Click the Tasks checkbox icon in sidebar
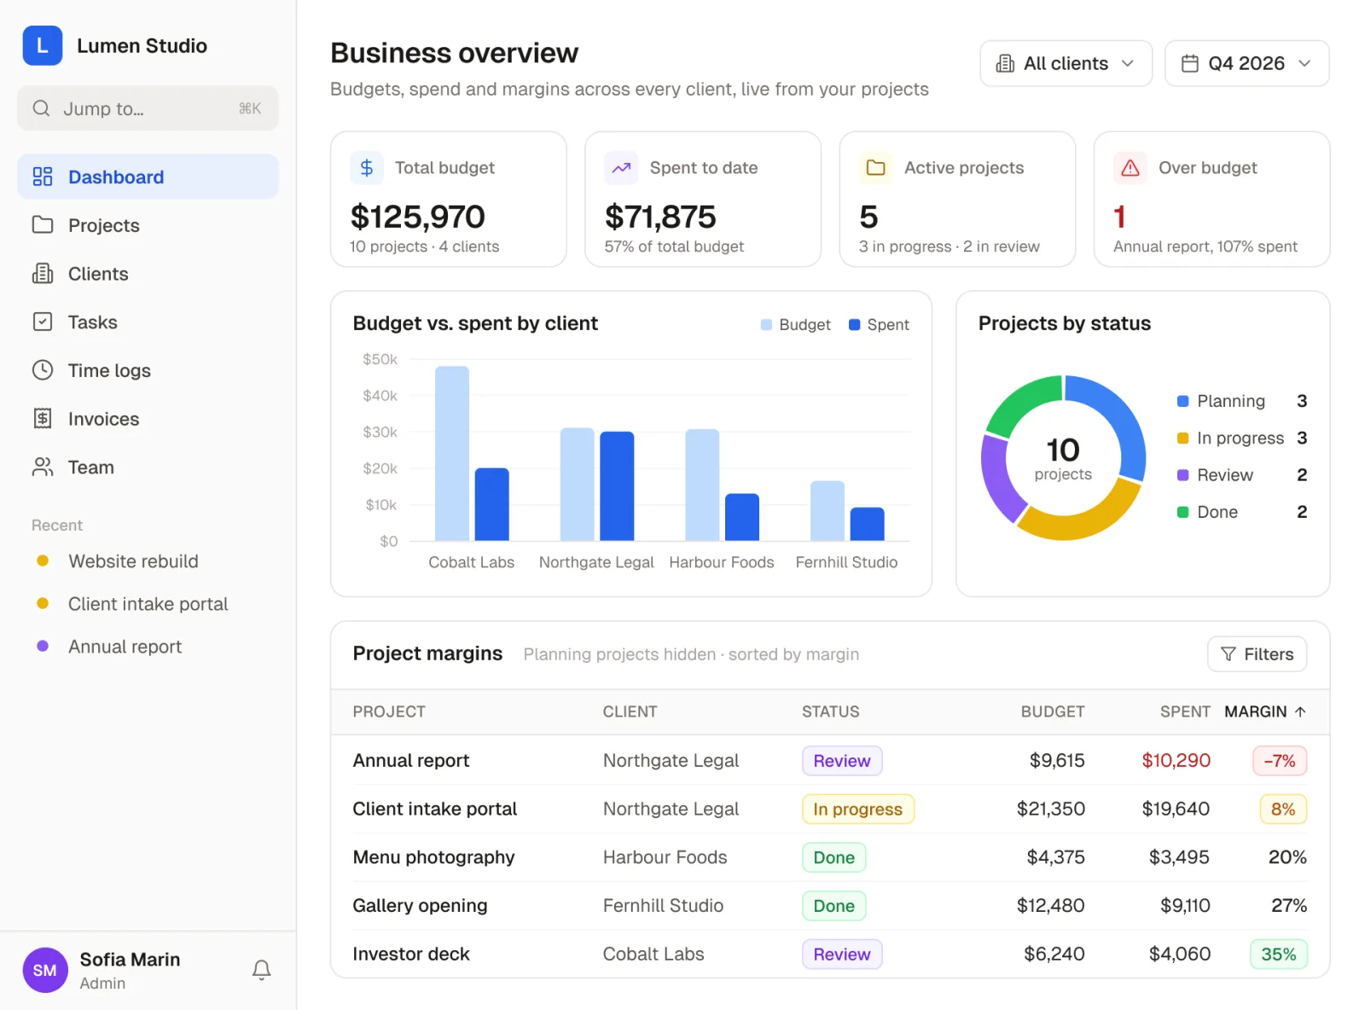Screen dimensions: 1365x1010 coord(43,322)
